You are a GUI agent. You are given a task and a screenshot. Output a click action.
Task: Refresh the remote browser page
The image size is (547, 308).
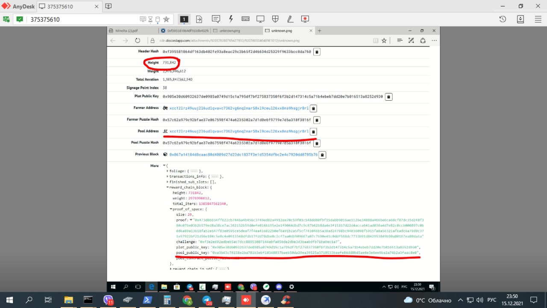coord(138,41)
